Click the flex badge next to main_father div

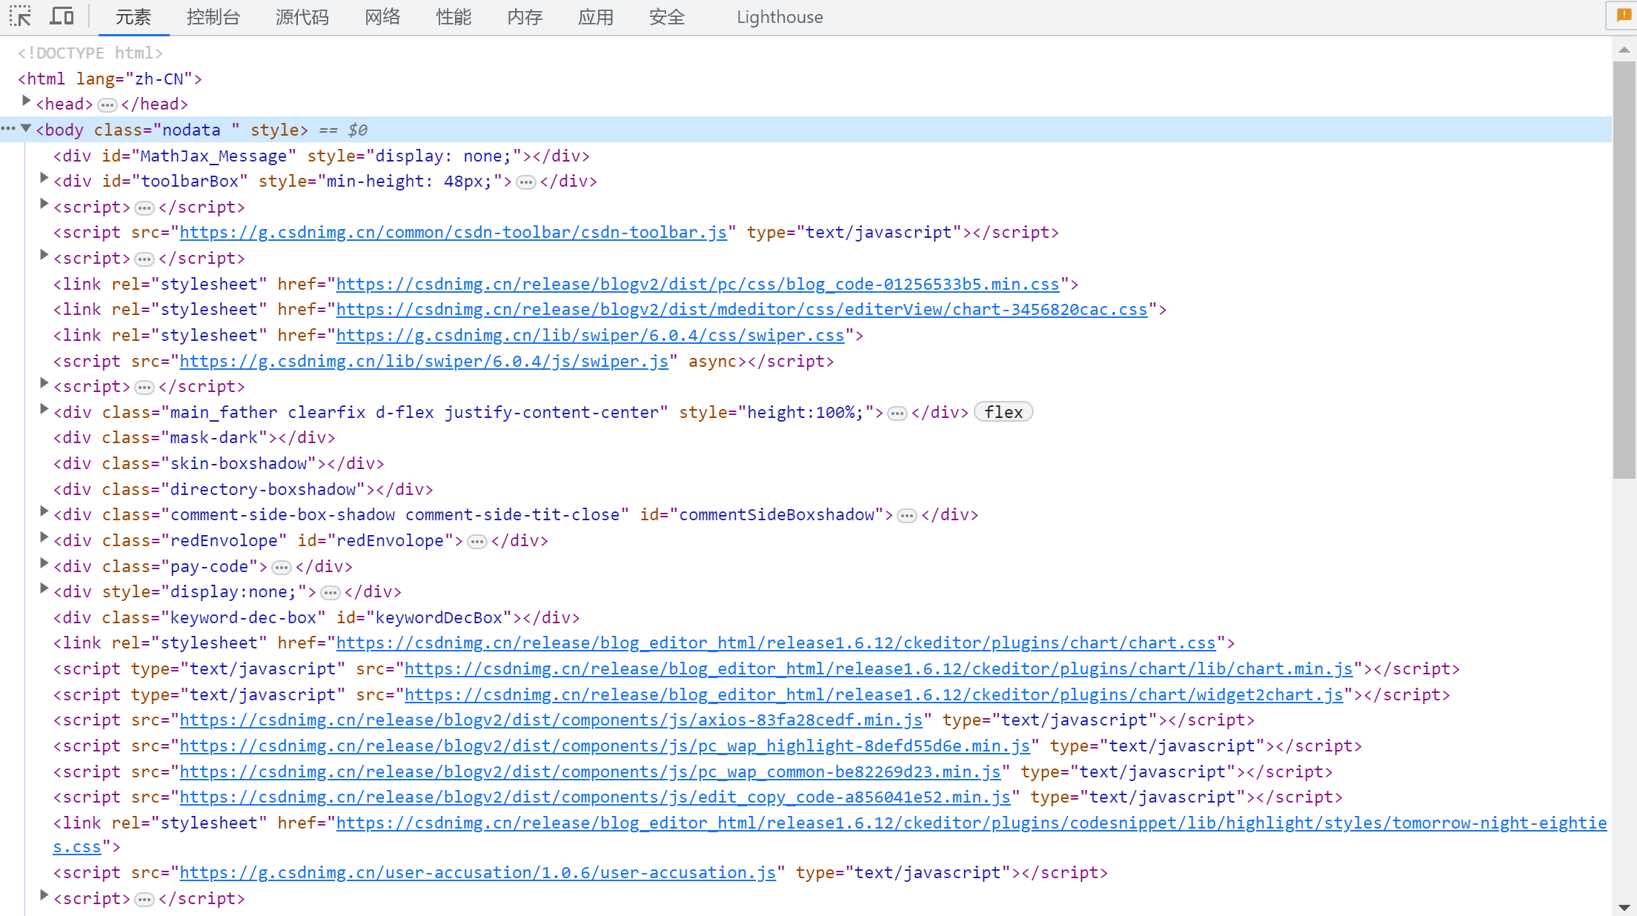coord(1003,411)
